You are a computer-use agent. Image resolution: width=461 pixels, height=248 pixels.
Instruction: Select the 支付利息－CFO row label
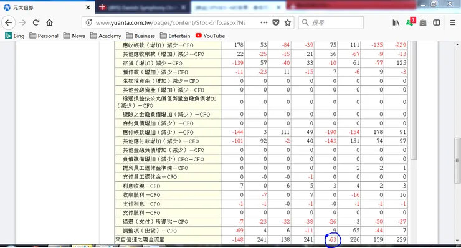click(141, 204)
